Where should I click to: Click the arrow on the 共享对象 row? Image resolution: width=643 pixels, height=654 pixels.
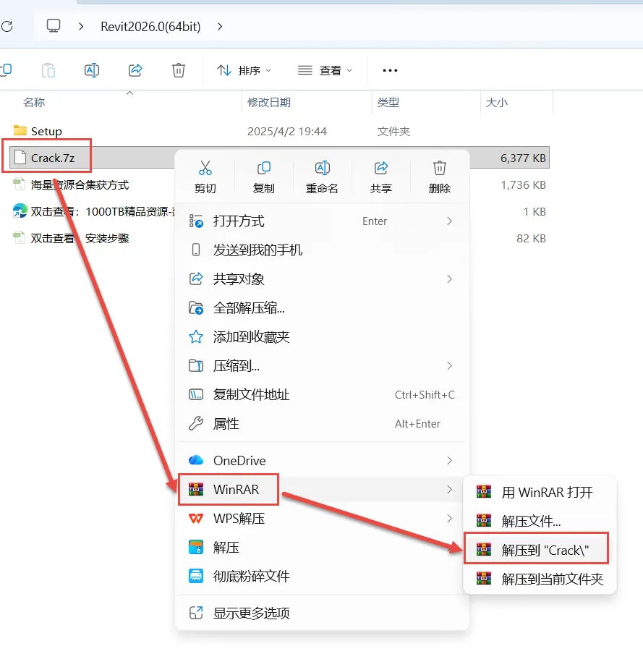[449, 279]
